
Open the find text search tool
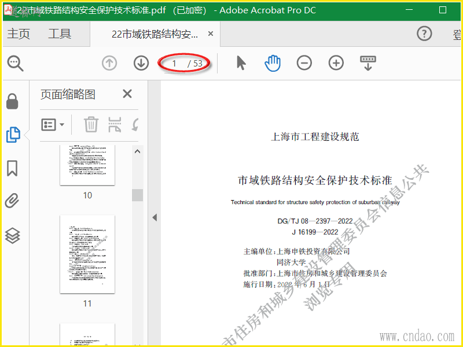[x=15, y=63]
